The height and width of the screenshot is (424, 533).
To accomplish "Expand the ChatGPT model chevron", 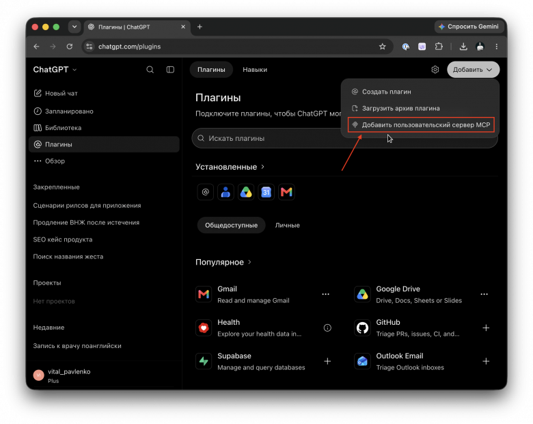I will pyautogui.click(x=74, y=70).
